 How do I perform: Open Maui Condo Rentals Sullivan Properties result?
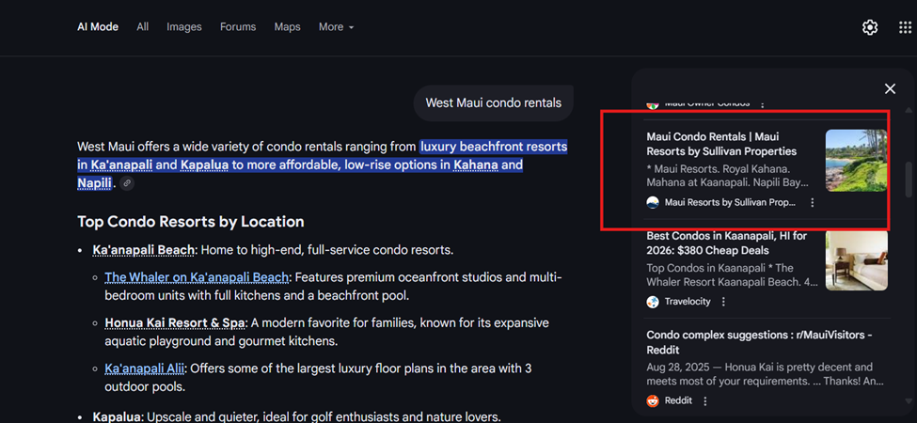(720, 144)
